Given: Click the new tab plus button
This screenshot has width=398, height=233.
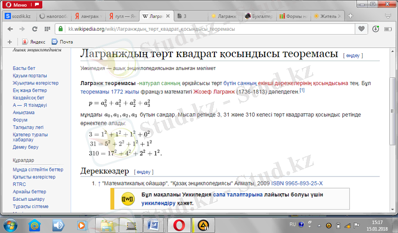Looking at the screenshot, I should pyautogui.click(x=350, y=16).
